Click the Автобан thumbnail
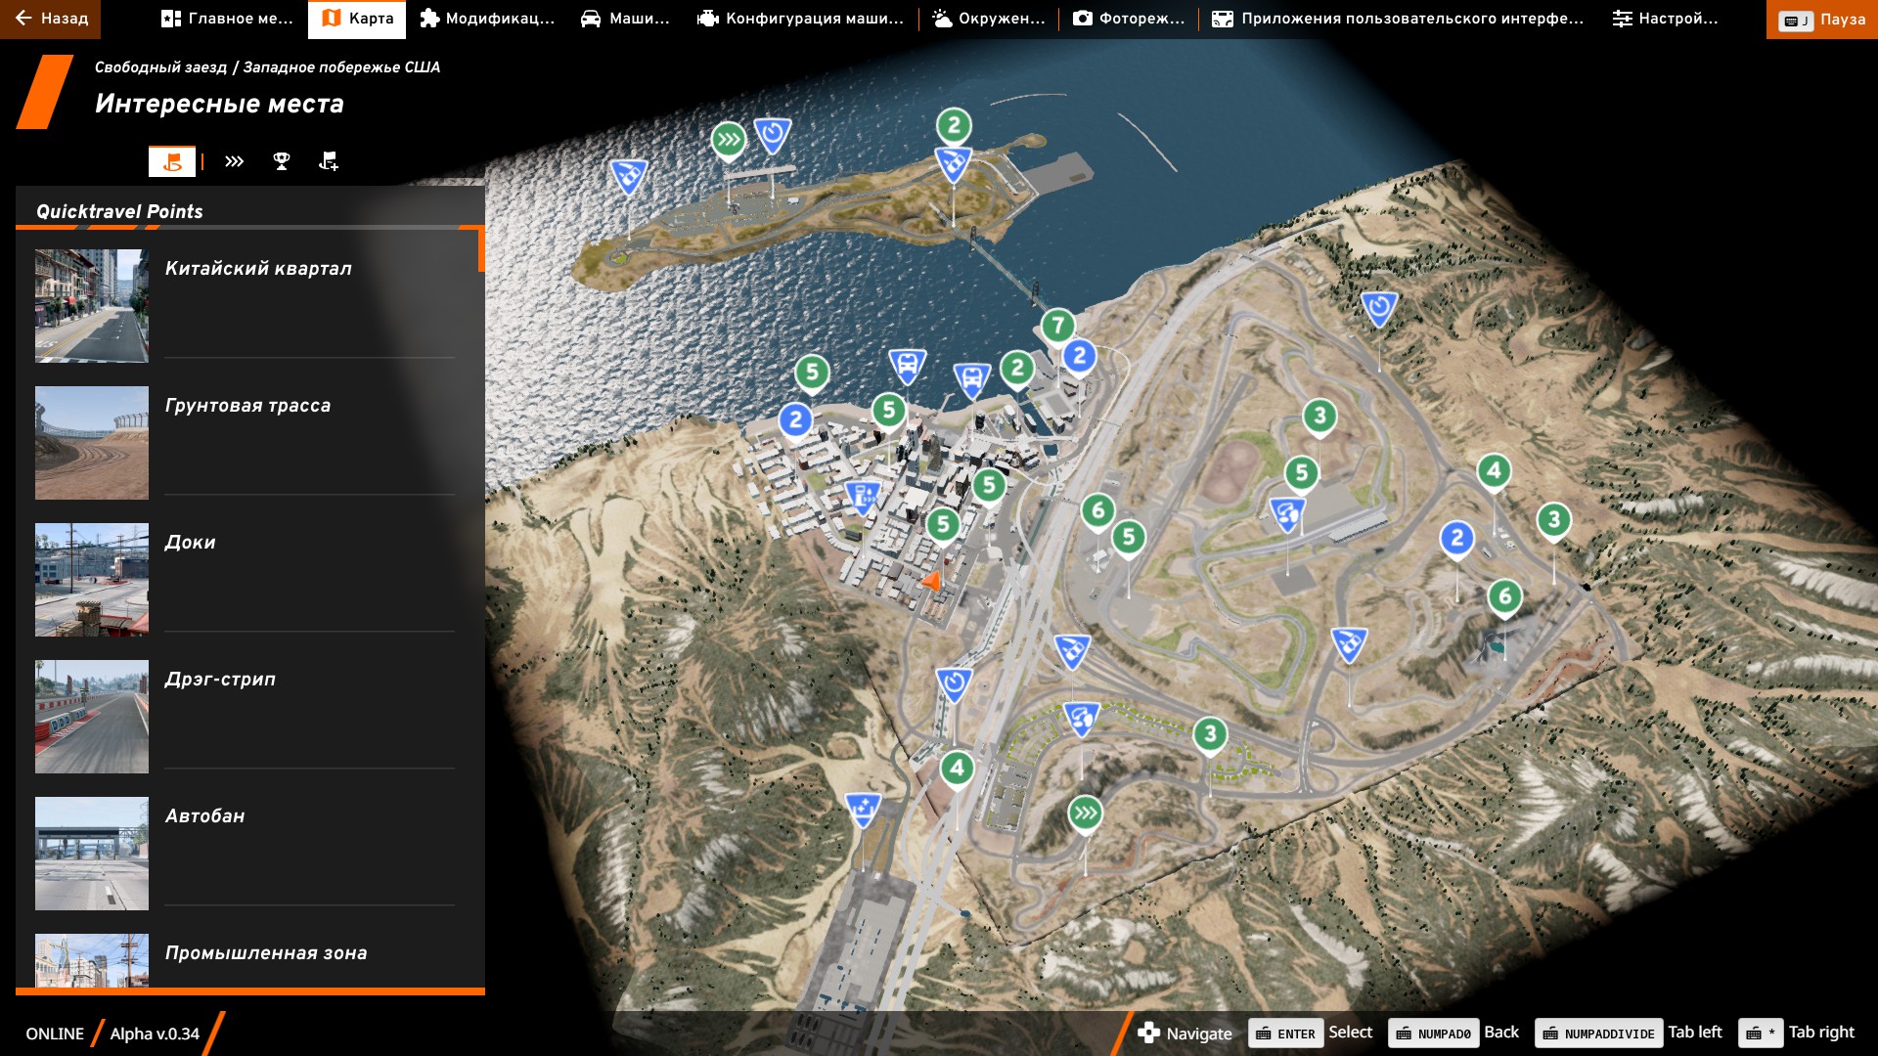 (x=92, y=854)
